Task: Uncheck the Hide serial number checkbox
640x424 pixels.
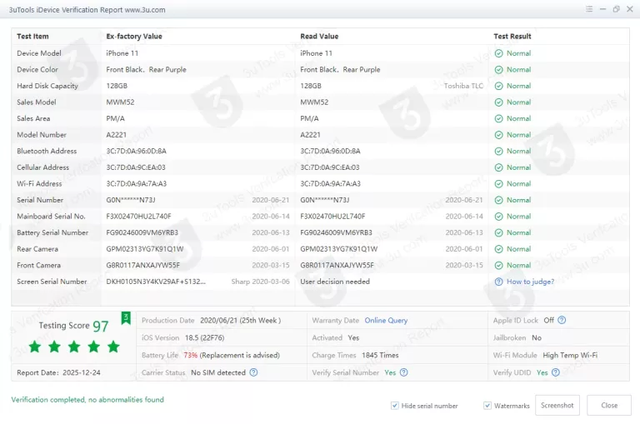Action: [x=395, y=406]
